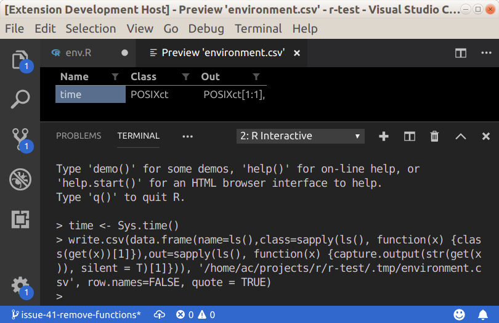Filter the Name column

coord(115,76)
